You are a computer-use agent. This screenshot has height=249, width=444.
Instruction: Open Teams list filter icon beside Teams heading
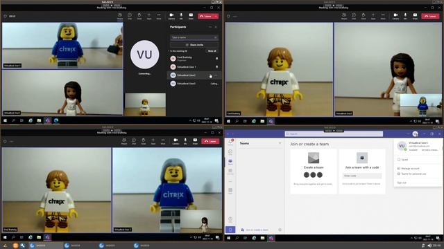coord(280,143)
